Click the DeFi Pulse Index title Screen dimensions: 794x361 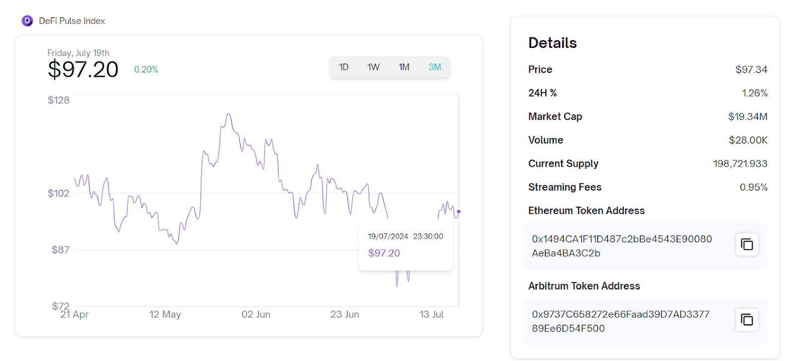72,21
